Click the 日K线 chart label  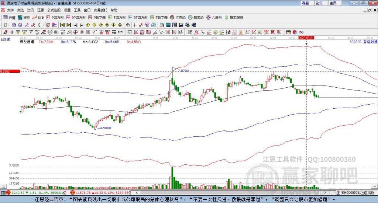pos(5,39)
